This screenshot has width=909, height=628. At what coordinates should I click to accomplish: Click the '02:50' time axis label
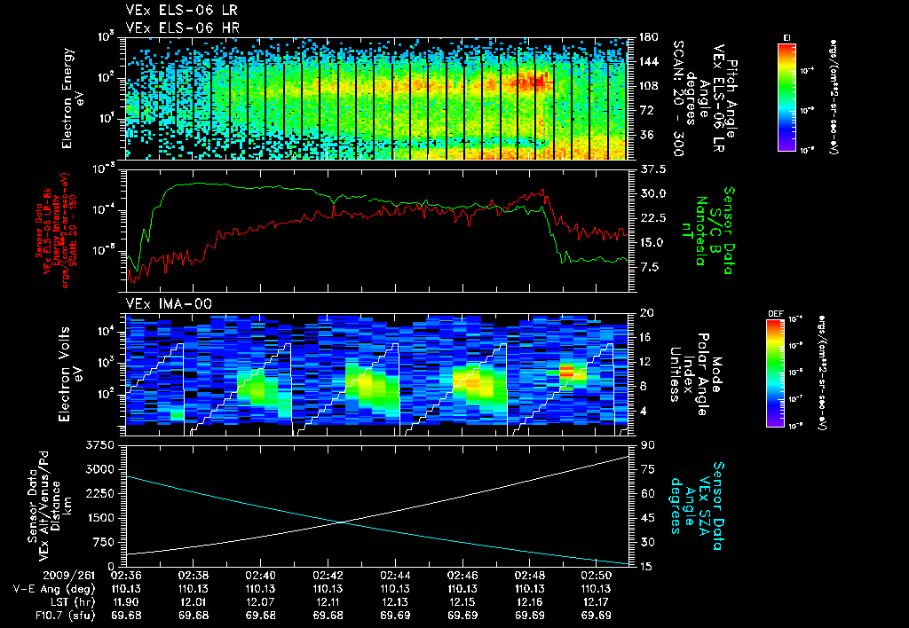click(x=597, y=576)
